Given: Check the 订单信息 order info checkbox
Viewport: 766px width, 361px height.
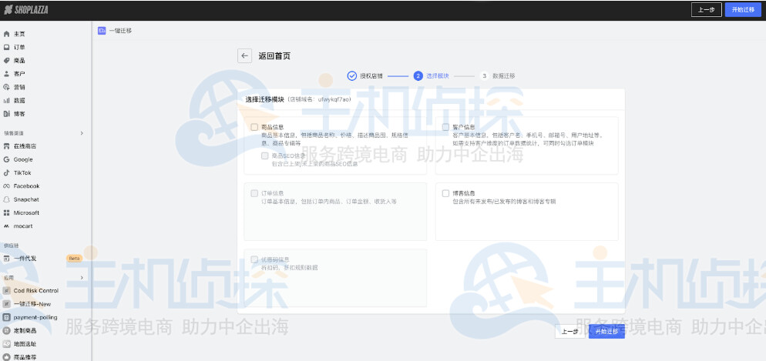Looking at the screenshot, I should point(254,193).
